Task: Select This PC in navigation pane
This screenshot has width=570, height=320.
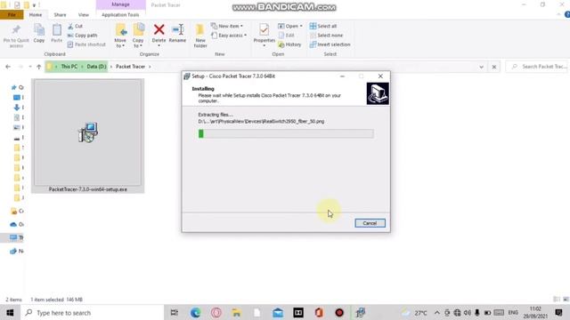Action: tap(16, 237)
